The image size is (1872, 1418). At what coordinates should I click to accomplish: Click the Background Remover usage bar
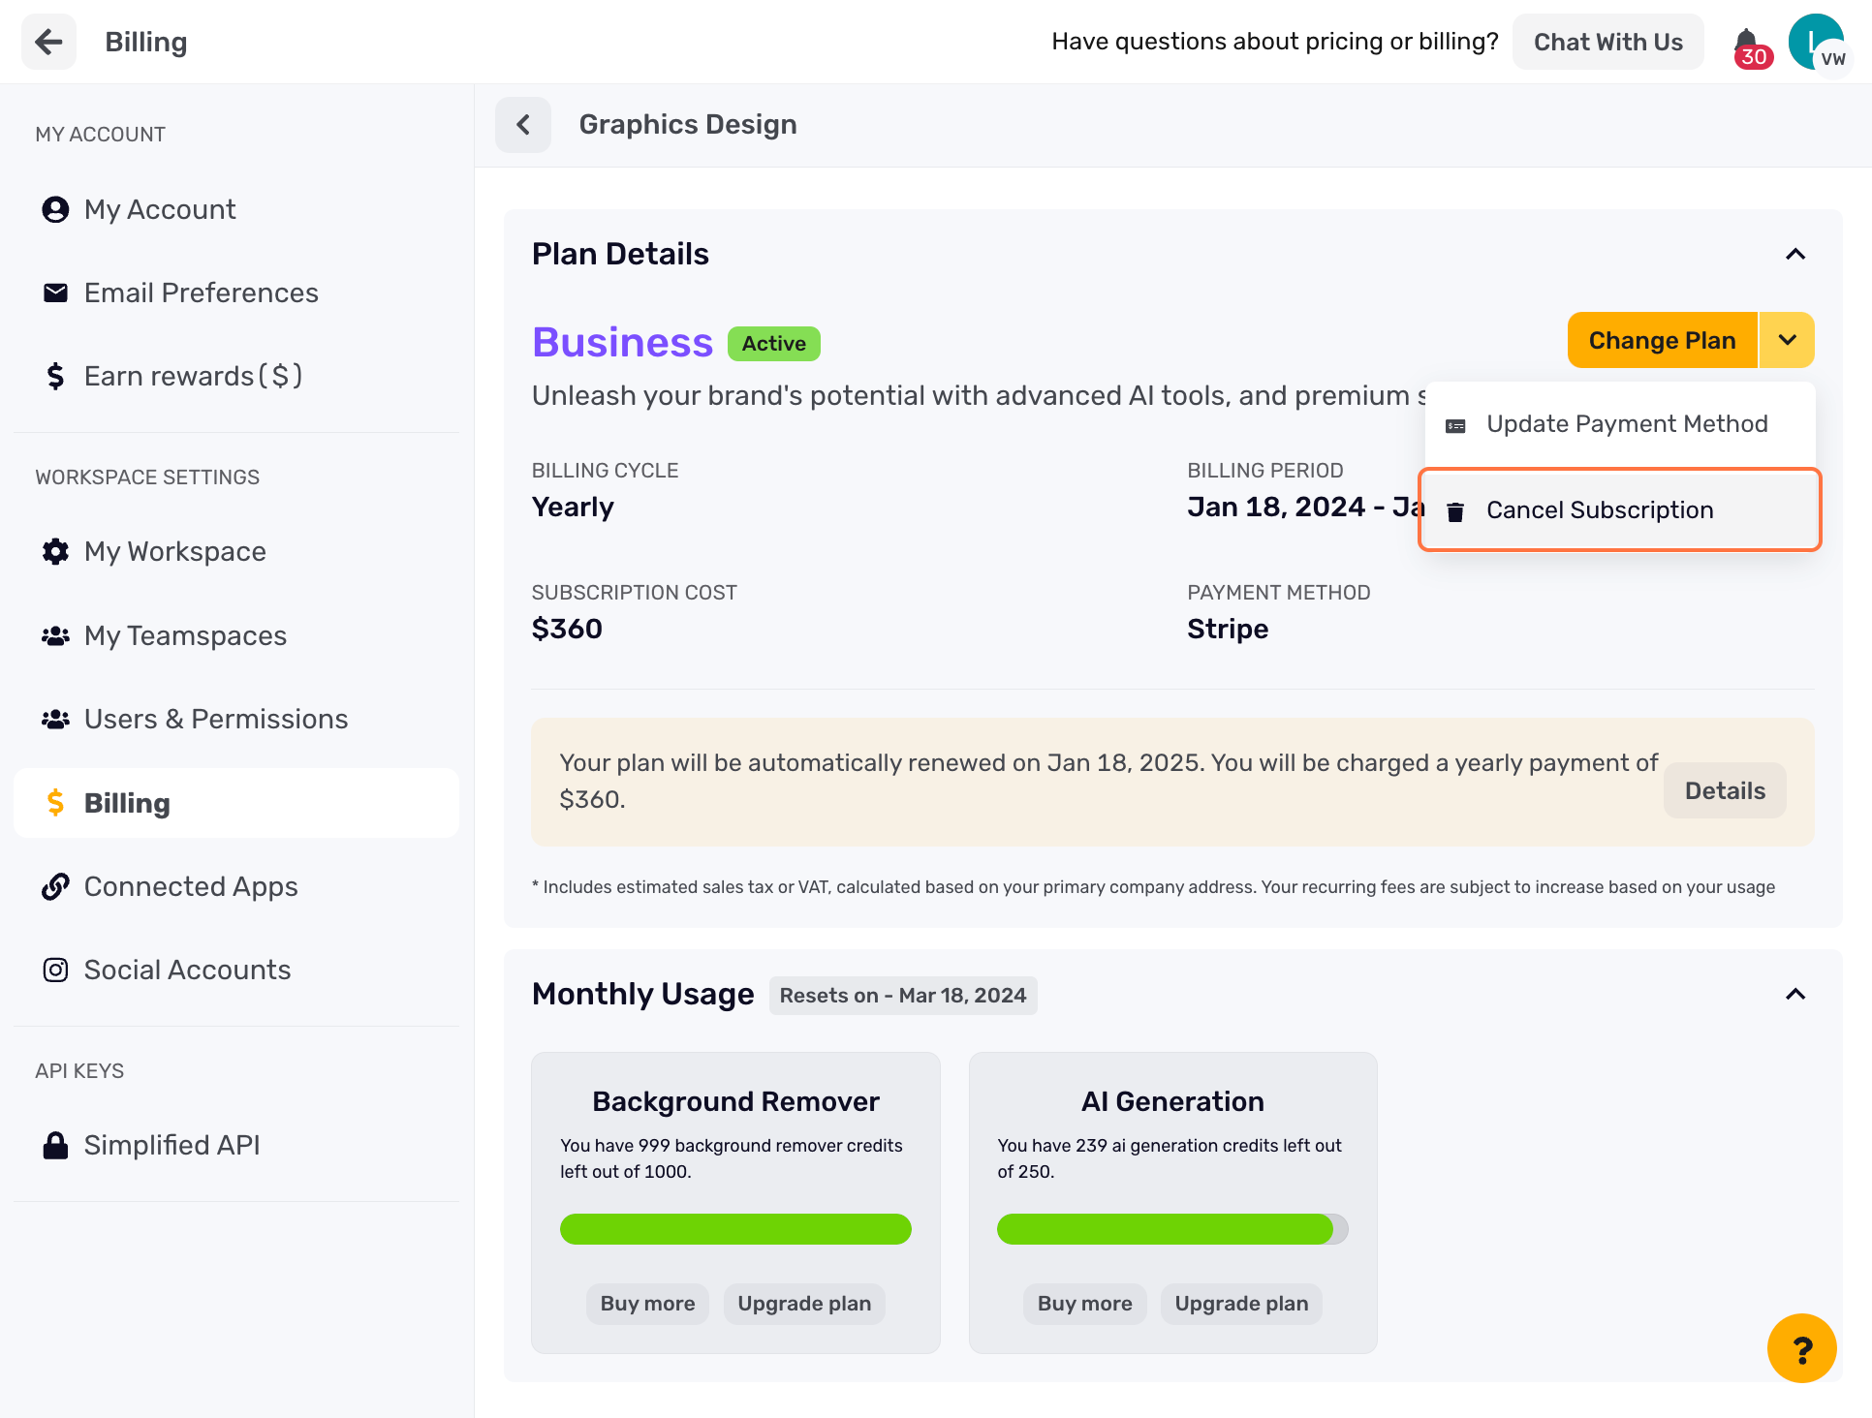tap(735, 1229)
